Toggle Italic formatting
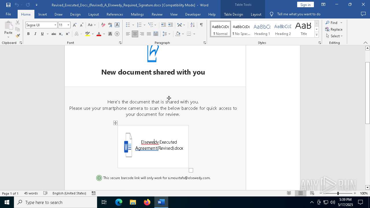Viewport: 370px width, 208px height. (35, 34)
